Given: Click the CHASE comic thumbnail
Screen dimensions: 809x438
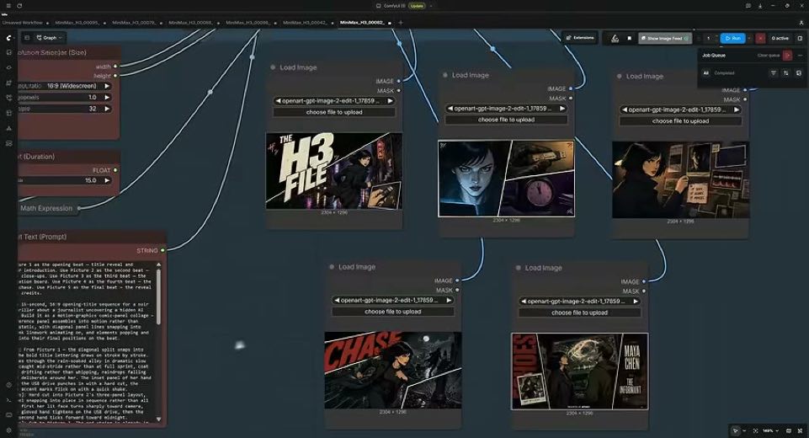Looking at the screenshot, I should point(393,371).
